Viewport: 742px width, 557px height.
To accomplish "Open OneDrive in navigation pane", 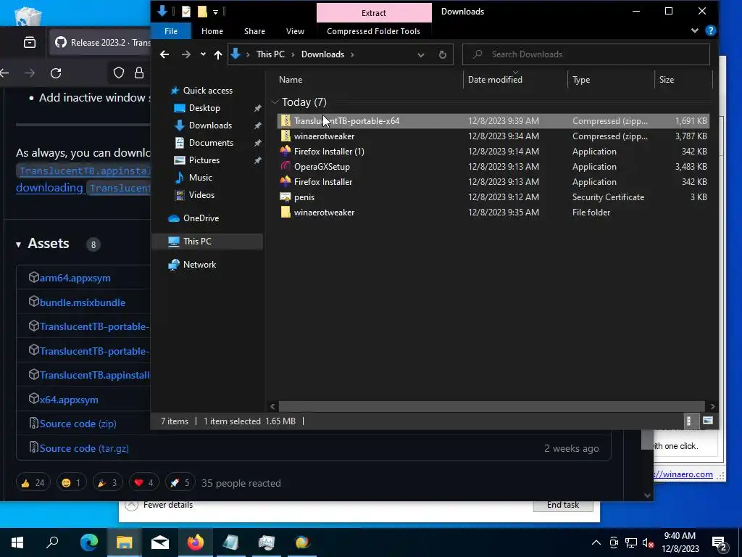I will click(201, 218).
